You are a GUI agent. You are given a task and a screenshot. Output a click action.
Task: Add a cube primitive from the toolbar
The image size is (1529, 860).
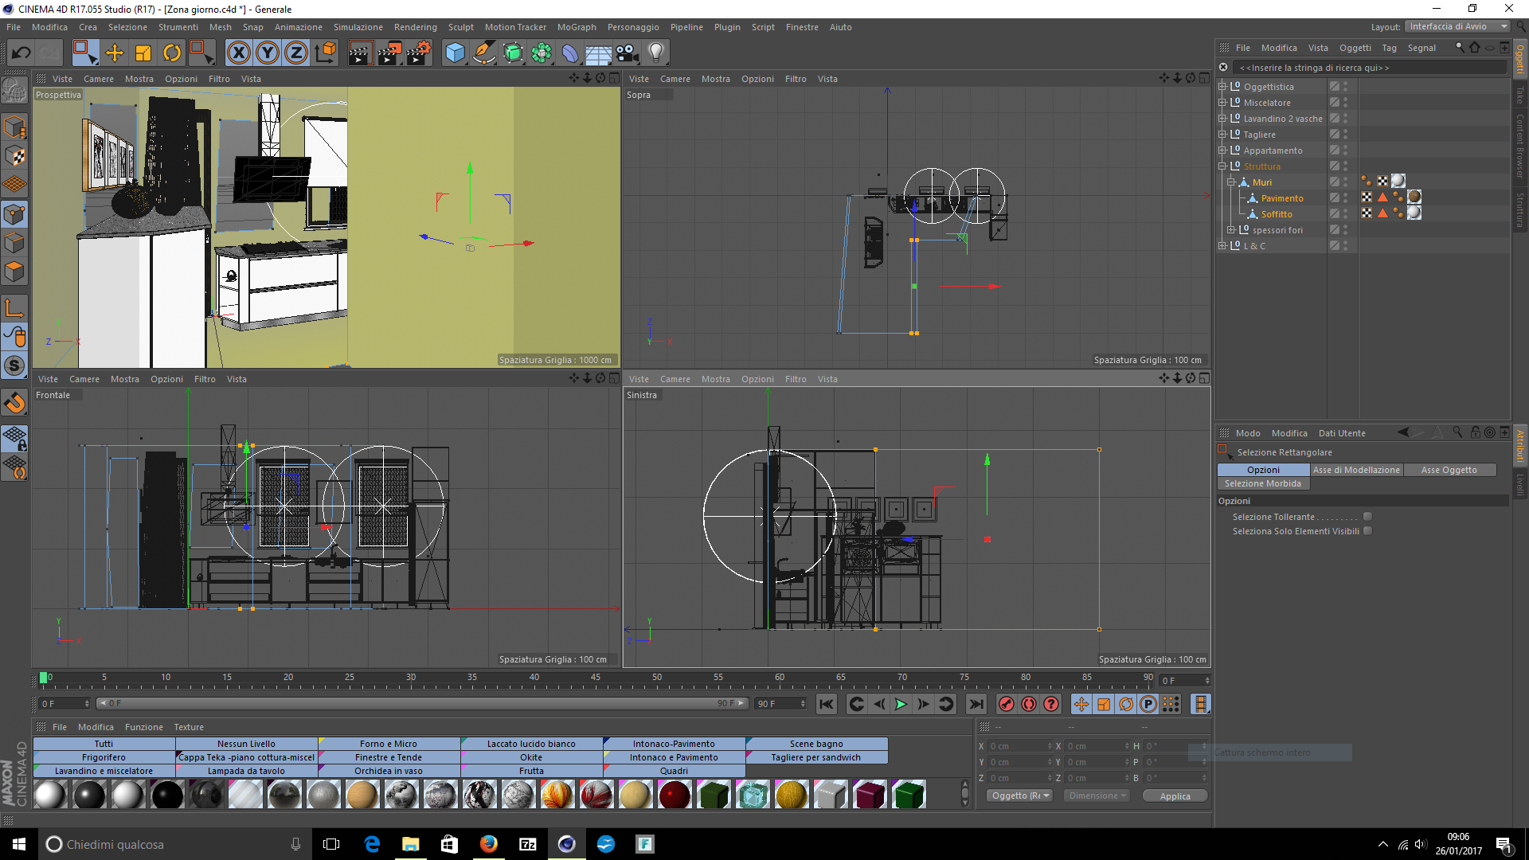coord(456,53)
